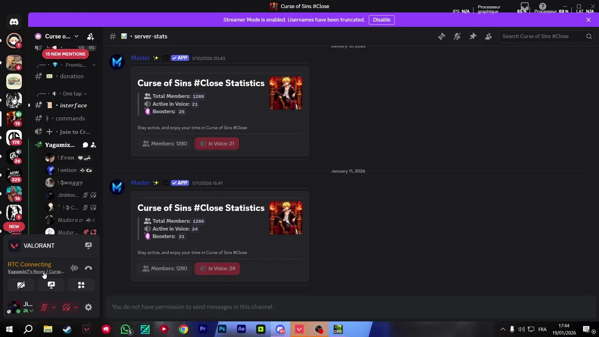Open the Threads icon in channel header

[x=441, y=36]
